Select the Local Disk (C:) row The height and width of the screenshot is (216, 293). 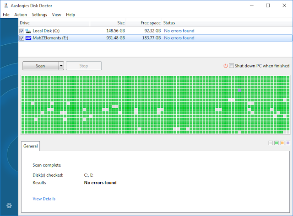(156, 31)
